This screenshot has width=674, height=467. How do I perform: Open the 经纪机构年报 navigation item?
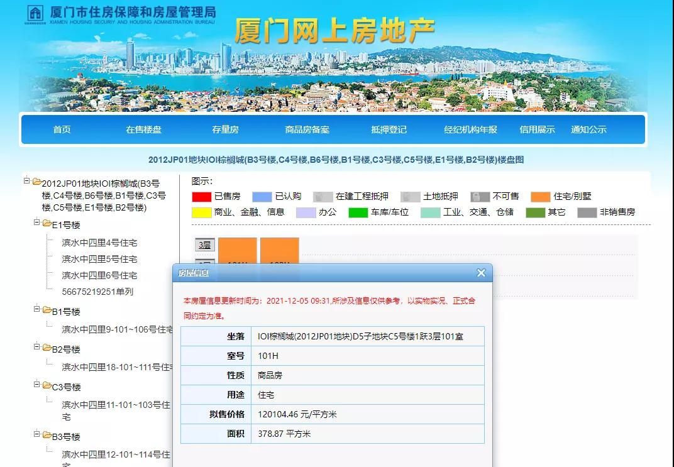(470, 129)
